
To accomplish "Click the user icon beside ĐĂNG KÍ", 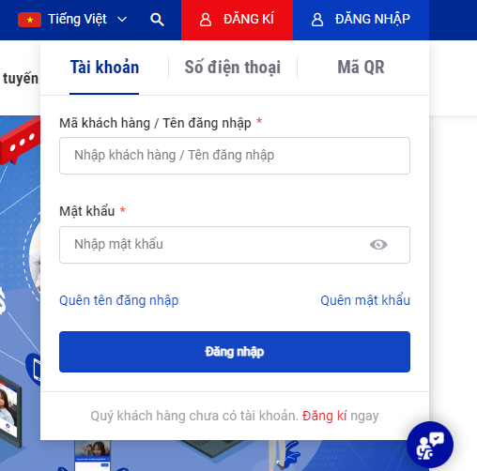I will tap(206, 20).
